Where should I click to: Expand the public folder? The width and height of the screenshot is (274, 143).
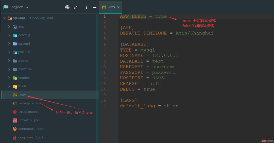[x=9, y=52]
